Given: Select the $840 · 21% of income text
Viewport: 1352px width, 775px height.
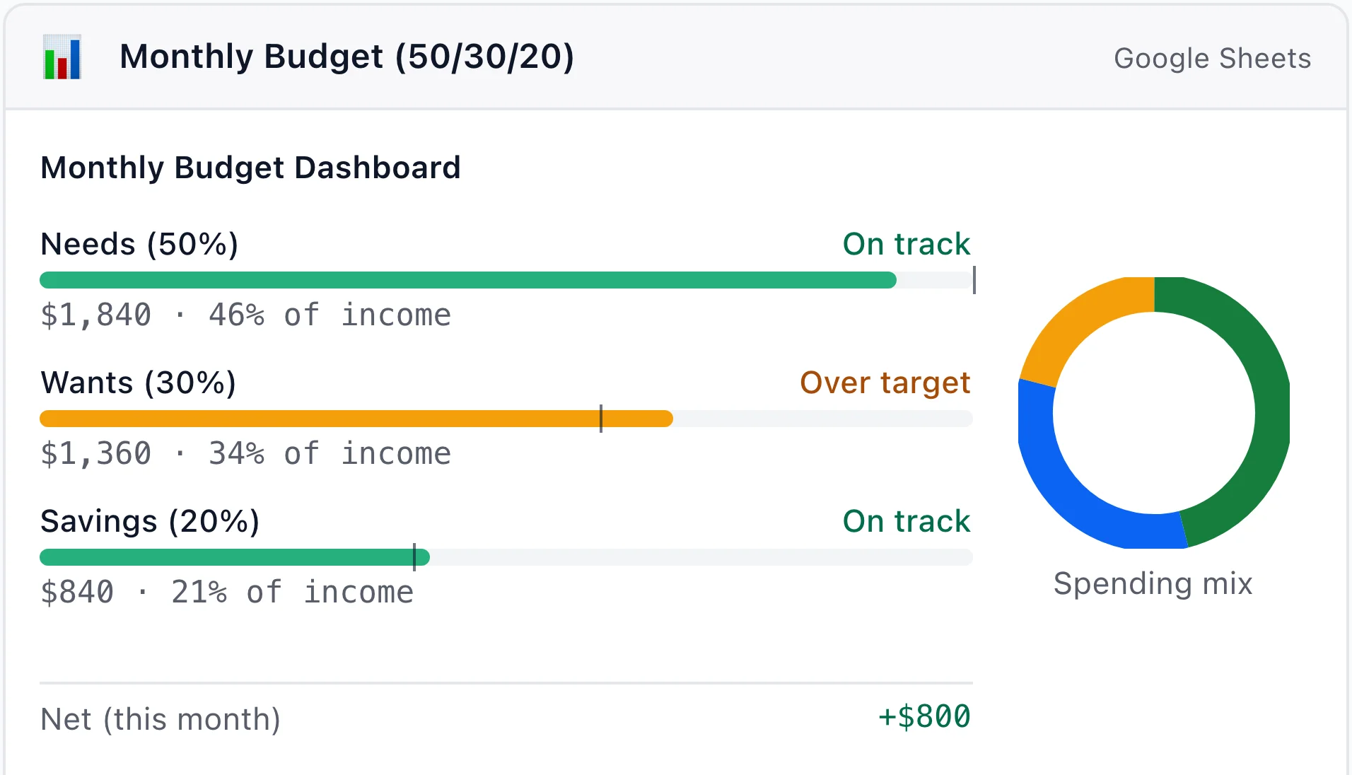Looking at the screenshot, I should pos(227,592).
